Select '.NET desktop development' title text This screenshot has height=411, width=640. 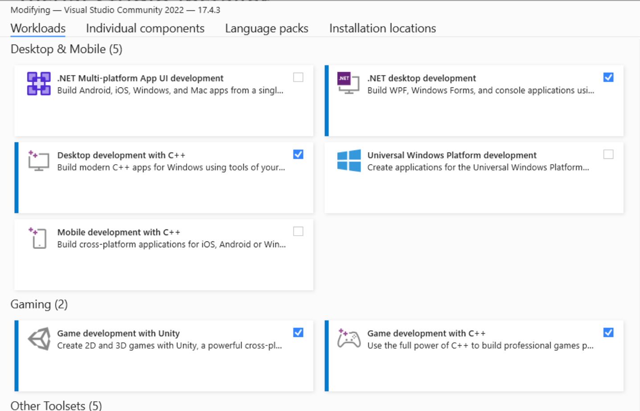point(422,78)
